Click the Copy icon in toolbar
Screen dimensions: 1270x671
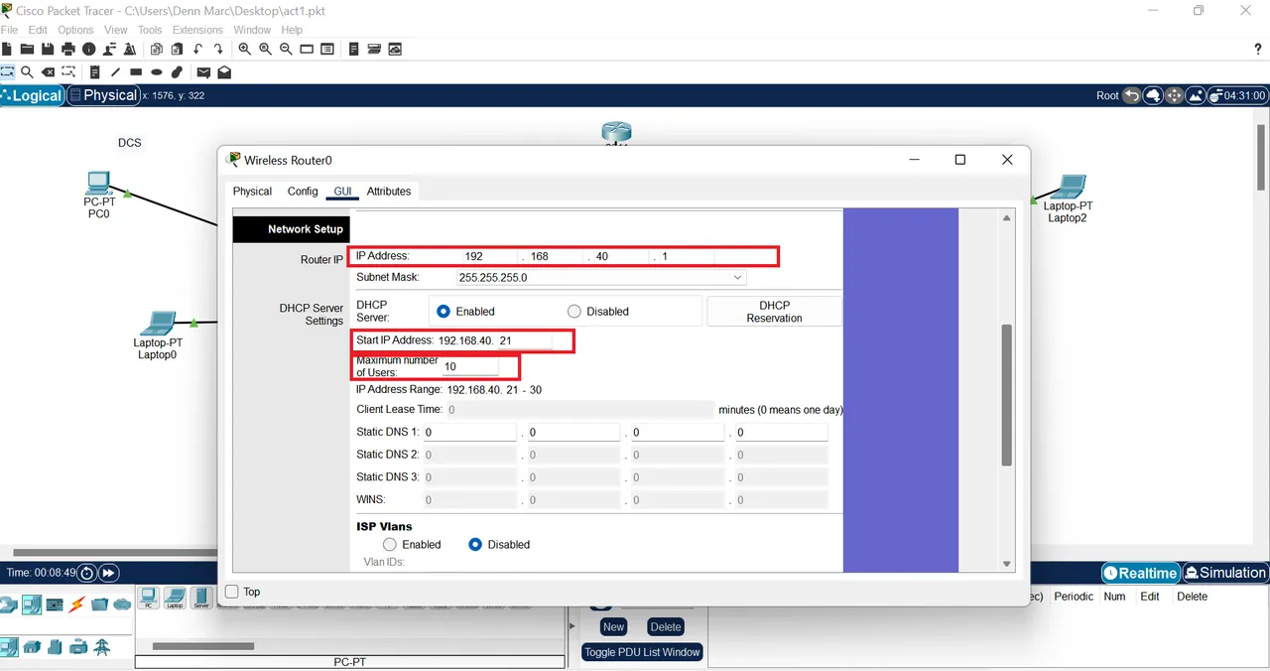coord(157,49)
